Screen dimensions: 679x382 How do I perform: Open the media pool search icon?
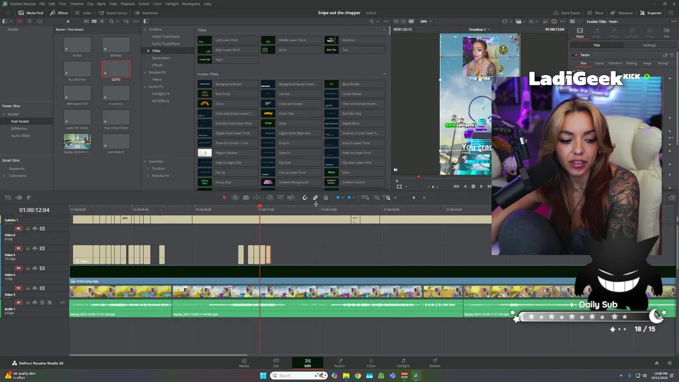111,21
